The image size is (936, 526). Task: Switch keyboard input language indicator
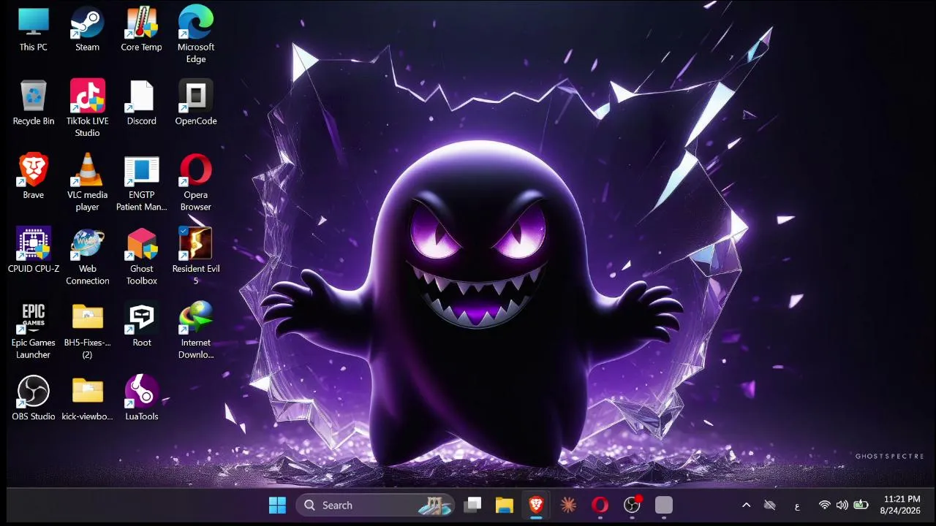point(797,506)
